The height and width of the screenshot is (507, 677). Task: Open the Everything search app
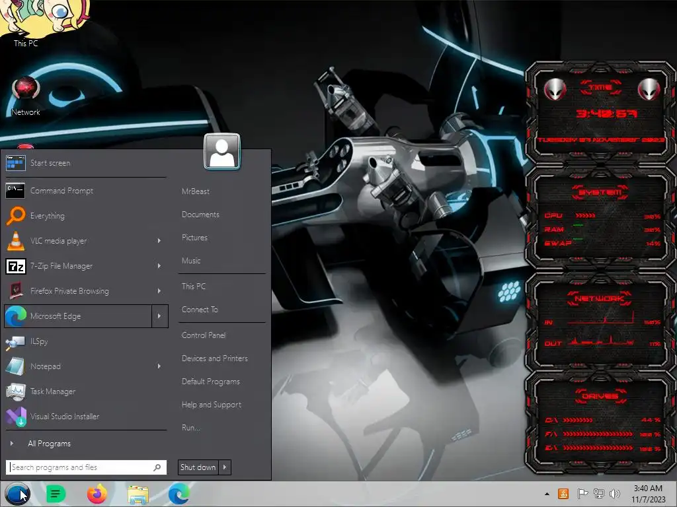(85, 216)
